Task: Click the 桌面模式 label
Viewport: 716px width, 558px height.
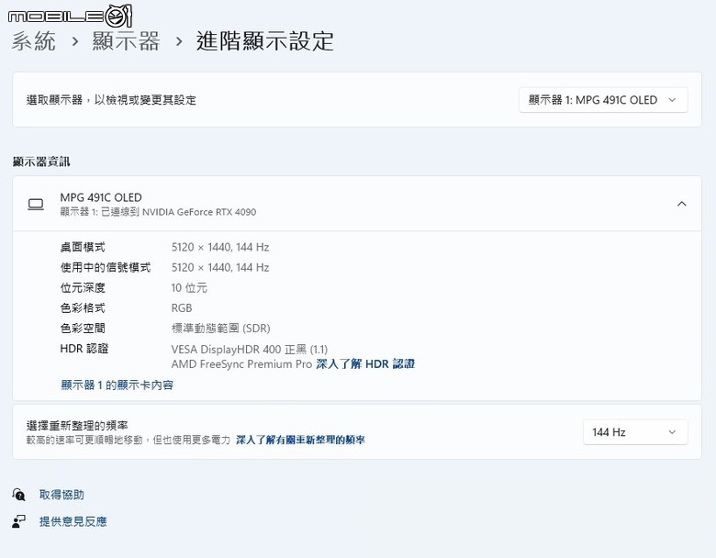Action: [83, 247]
